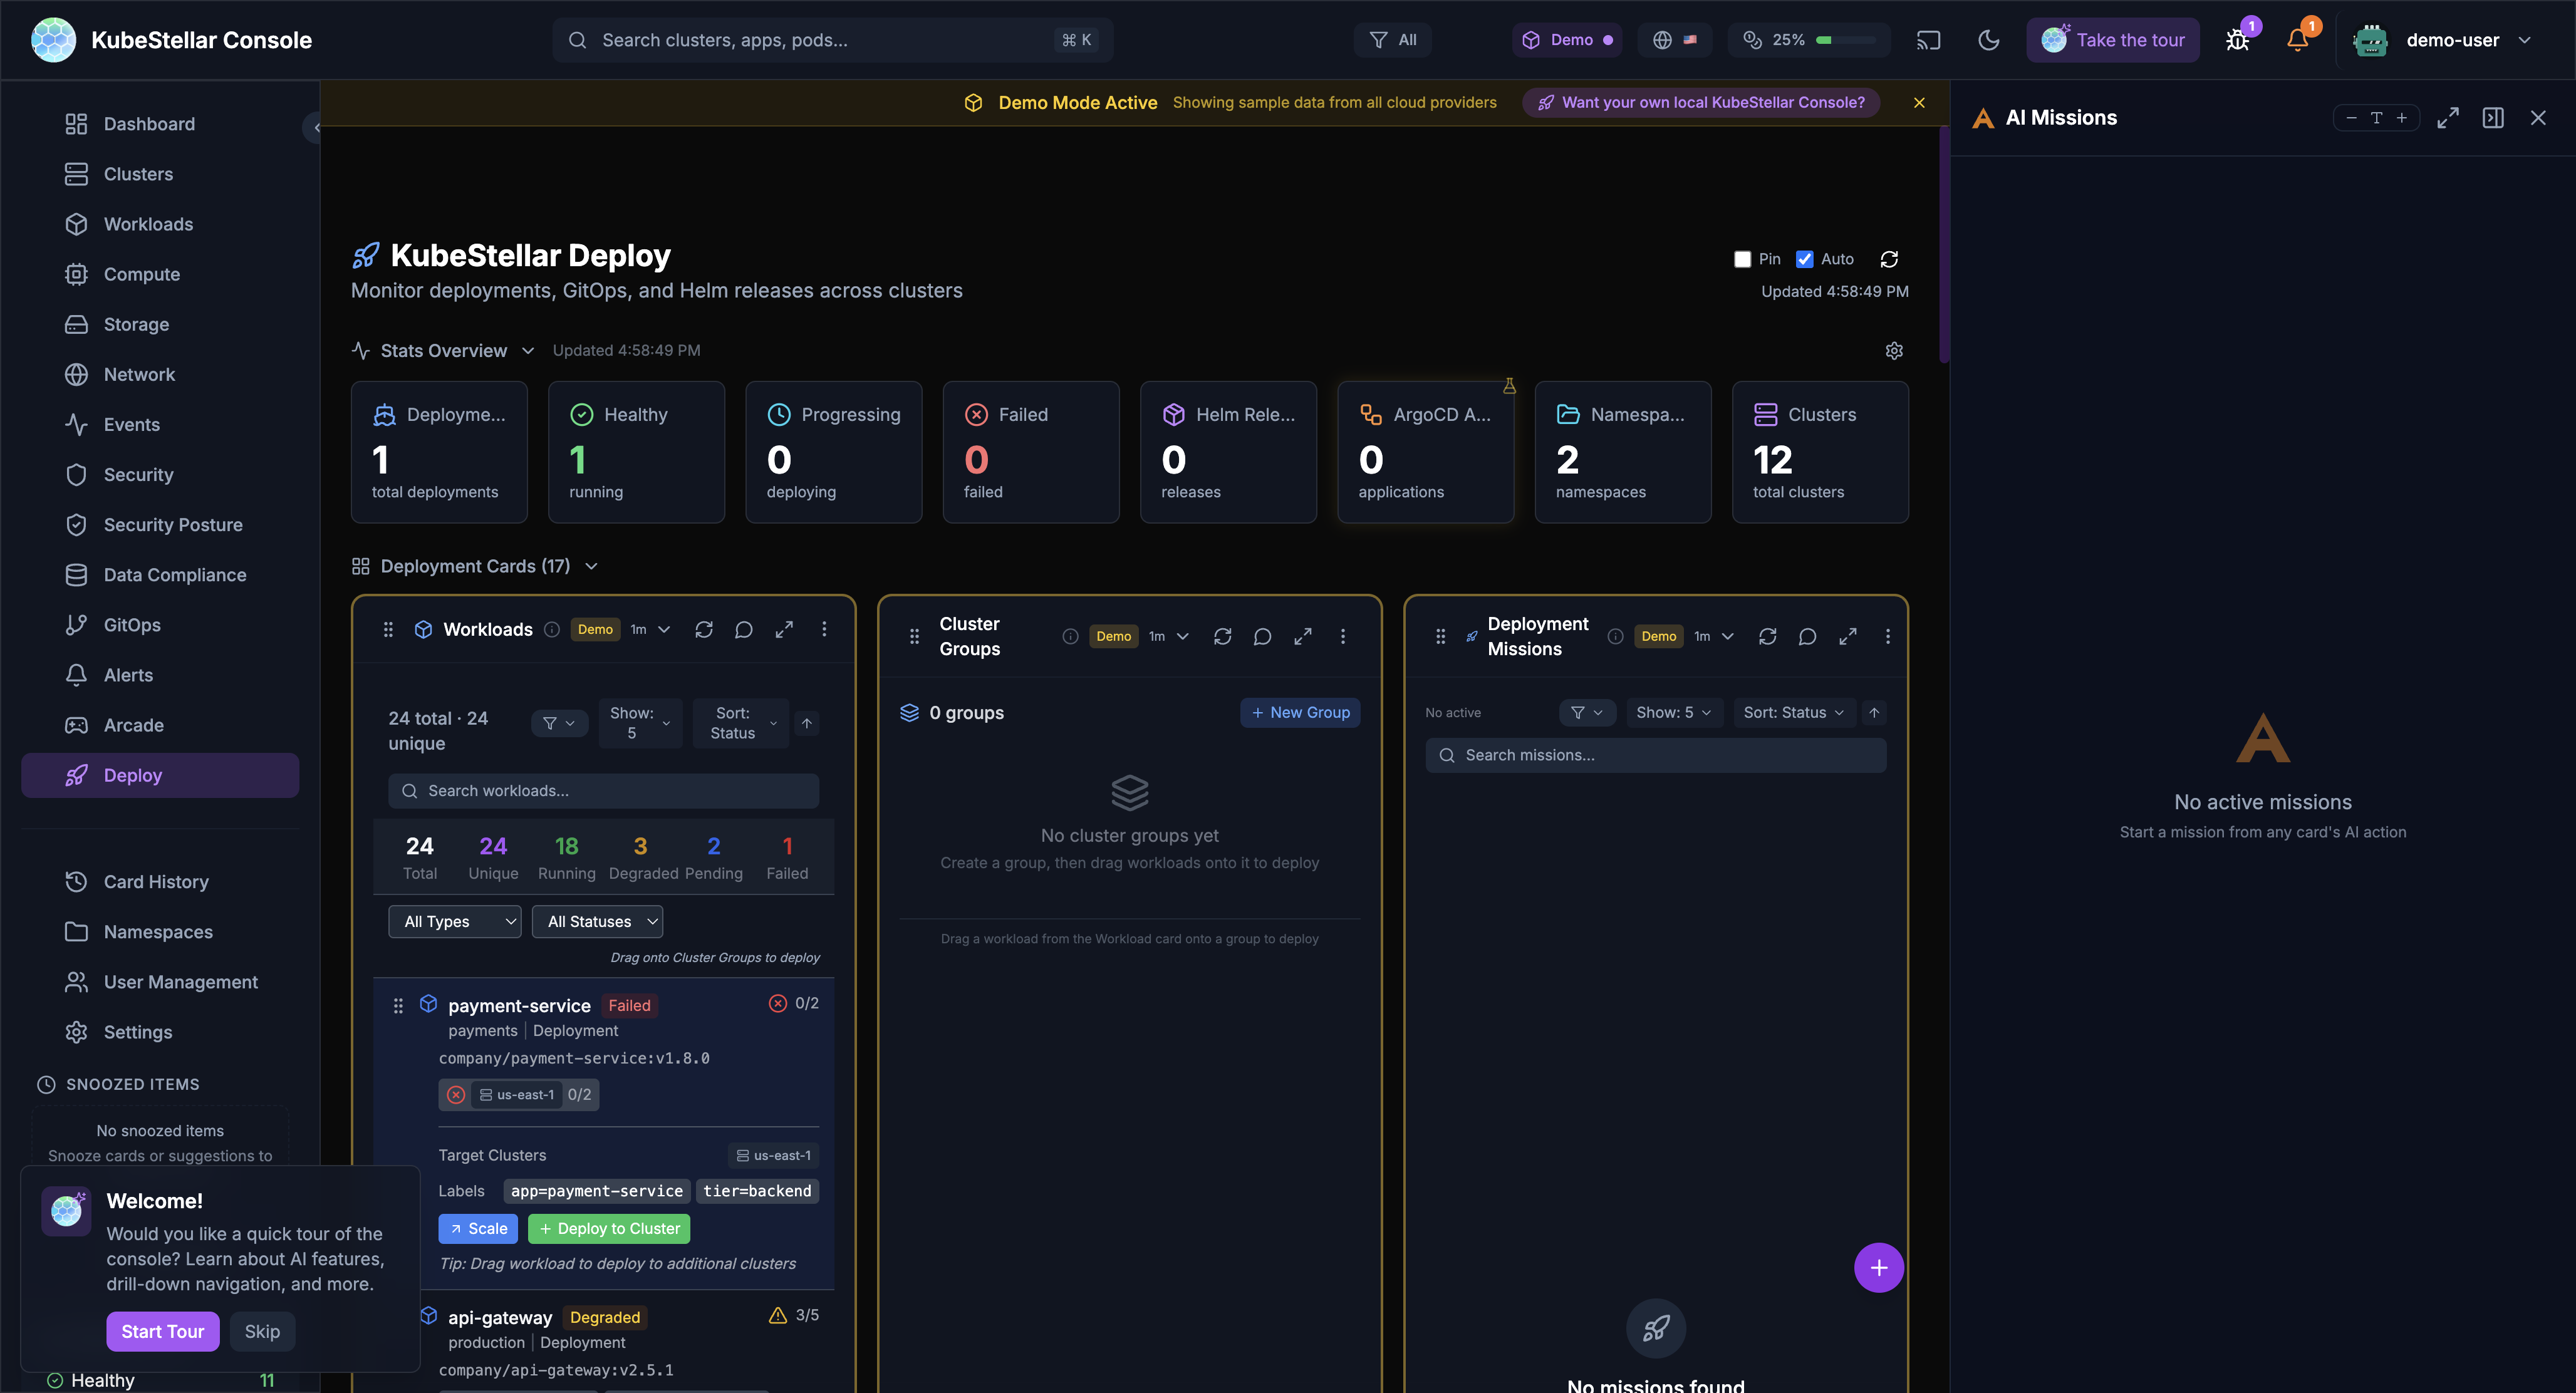The width and height of the screenshot is (2576, 1393).
Task: Uncheck the Auto refresh checkbox
Action: click(1804, 259)
